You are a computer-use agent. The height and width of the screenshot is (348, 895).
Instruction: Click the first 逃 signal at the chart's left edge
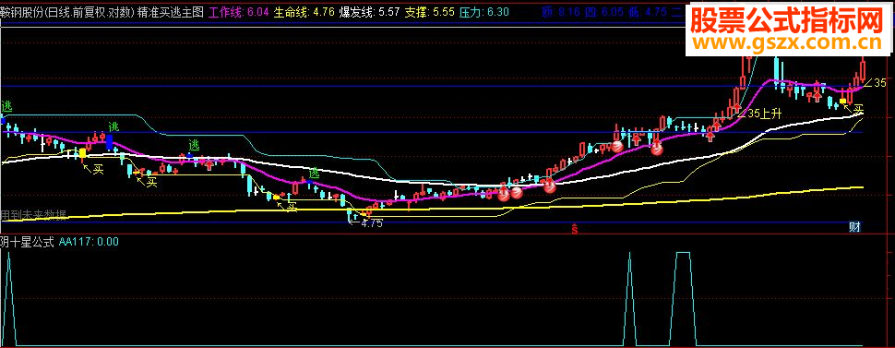pyautogui.click(x=6, y=106)
